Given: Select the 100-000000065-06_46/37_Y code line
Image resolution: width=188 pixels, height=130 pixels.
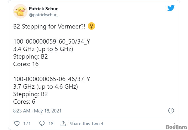Looking at the screenshot, I should click(x=52, y=79).
